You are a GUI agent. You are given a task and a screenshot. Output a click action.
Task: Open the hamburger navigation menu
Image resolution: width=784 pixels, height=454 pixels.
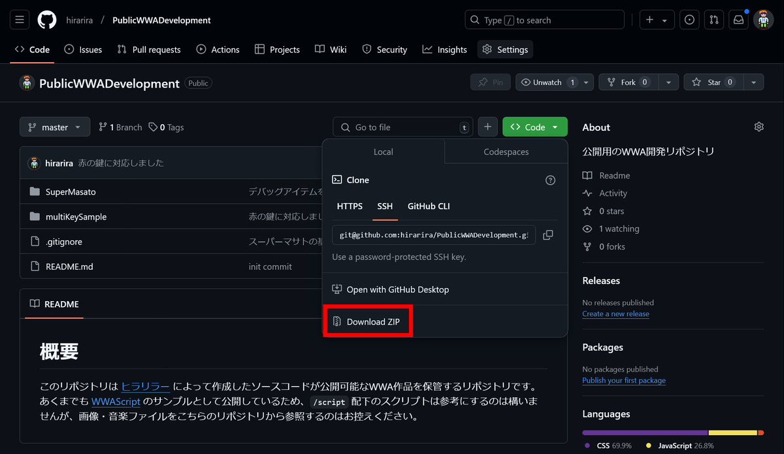(20, 20)
